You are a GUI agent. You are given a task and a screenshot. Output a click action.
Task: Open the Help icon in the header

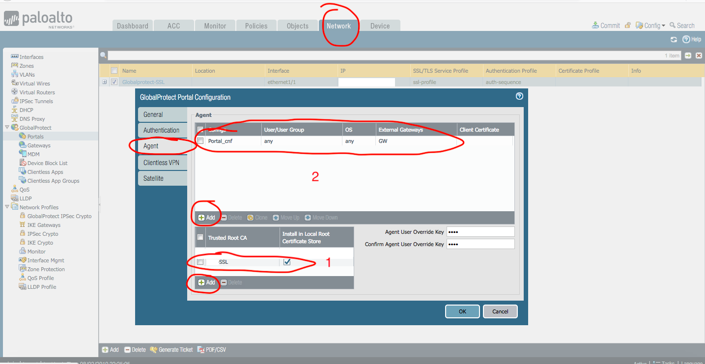686,39
